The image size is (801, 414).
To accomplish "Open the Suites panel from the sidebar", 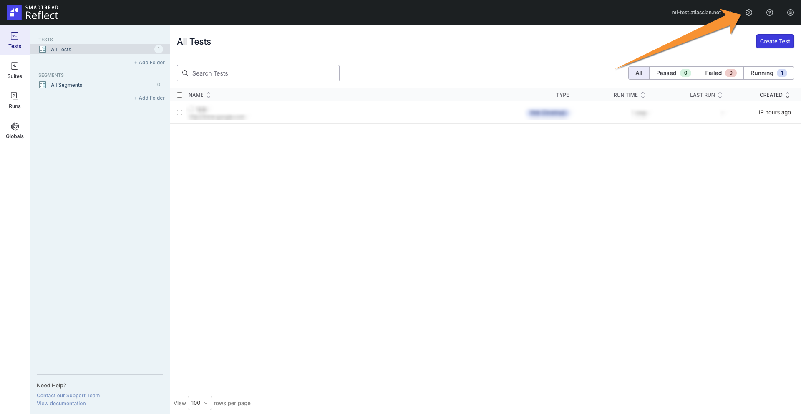I will 15,70.
